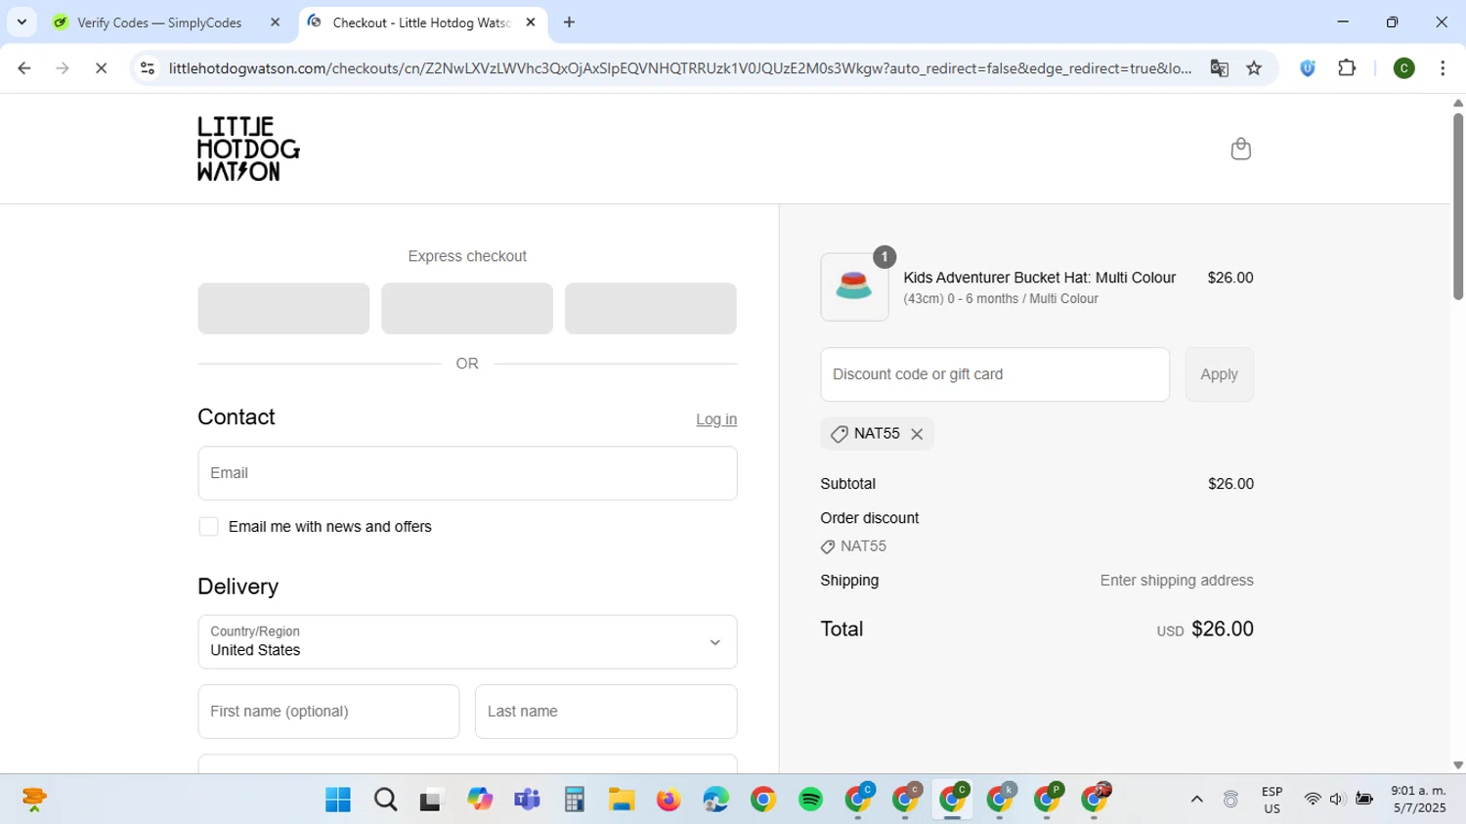Screen dimensions: 1466x824
Task: Click the middle express checkout placeholder button
Action: [467, 309]
